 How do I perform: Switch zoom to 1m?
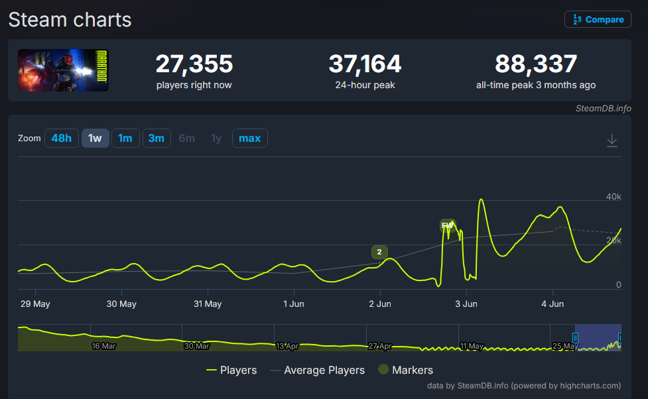point(125,138)
